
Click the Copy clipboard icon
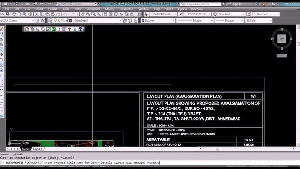pos(42,14)
